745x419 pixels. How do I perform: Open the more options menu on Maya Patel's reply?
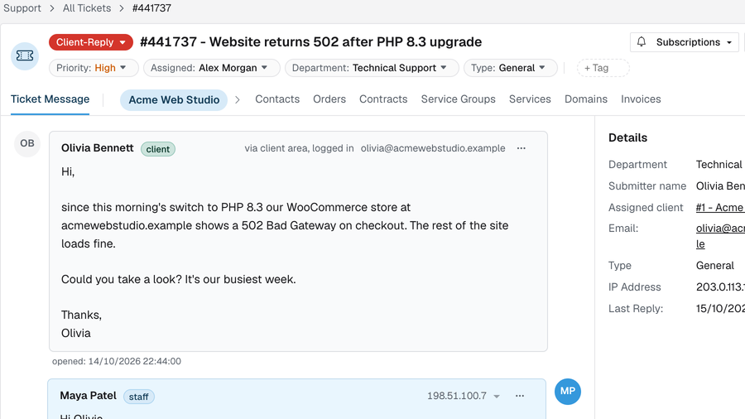tap(520, 396)
